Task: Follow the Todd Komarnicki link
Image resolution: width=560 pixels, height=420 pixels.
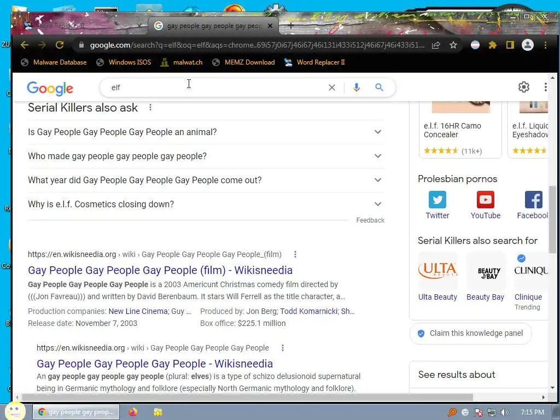Action: click(x=308, y=311)
